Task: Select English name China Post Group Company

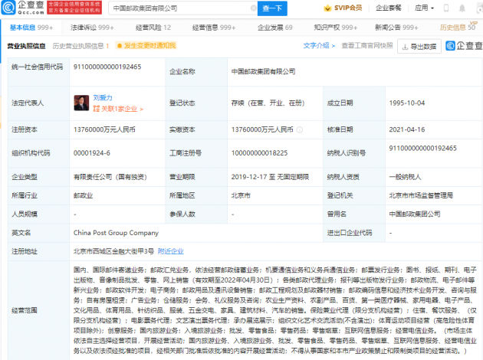Action: (x=116, y=233)
